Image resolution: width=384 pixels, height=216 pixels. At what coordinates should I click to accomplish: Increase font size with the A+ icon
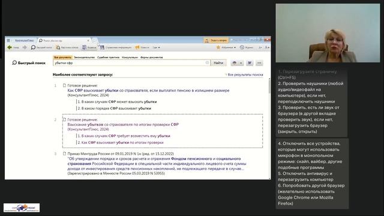pyautogui.click(x=267, y=47)
